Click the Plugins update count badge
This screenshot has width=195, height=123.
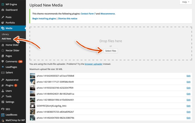[16, 86]
